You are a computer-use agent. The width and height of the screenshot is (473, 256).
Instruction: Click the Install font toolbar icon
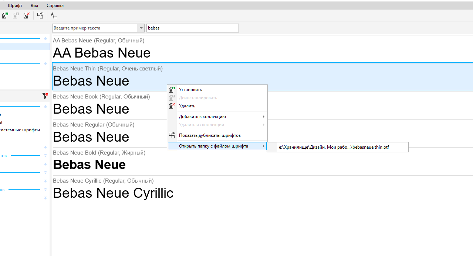[5, 15]
